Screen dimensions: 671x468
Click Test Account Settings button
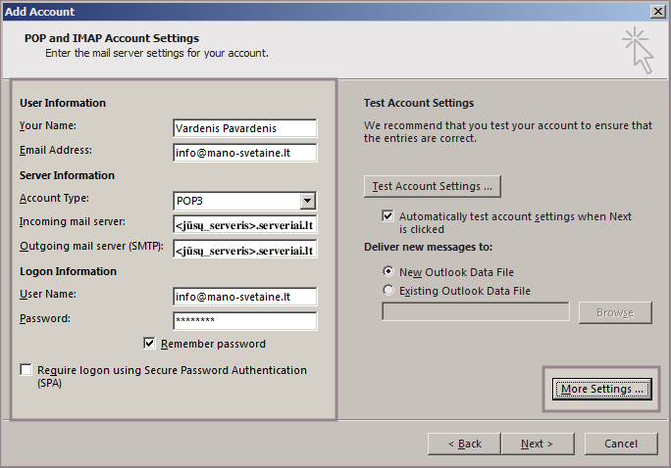(x=432, y=186)
